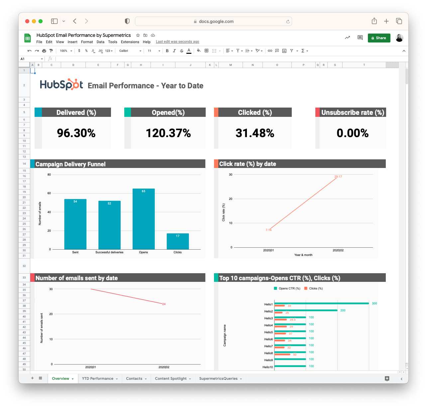Open the fill color picker
The width and height of the screenshot is (427, 408).
click(x=199, y=51)
